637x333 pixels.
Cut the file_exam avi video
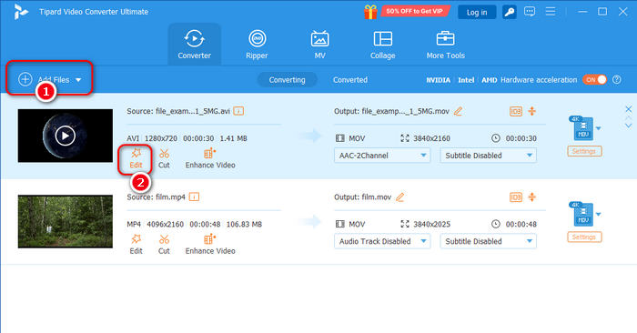pos(164,159)
